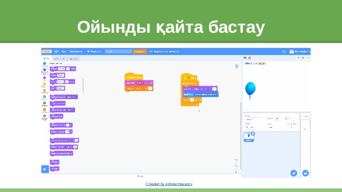This screenshot has height=192, width=342.
Task: Select the blue Motion category circle
Action: (44, 63)
